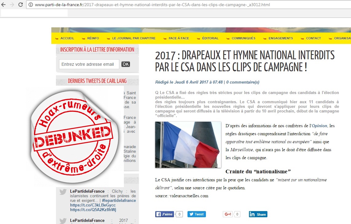Click the newsletter email address field
Screen dimensions: 351x224
(89, 64)
